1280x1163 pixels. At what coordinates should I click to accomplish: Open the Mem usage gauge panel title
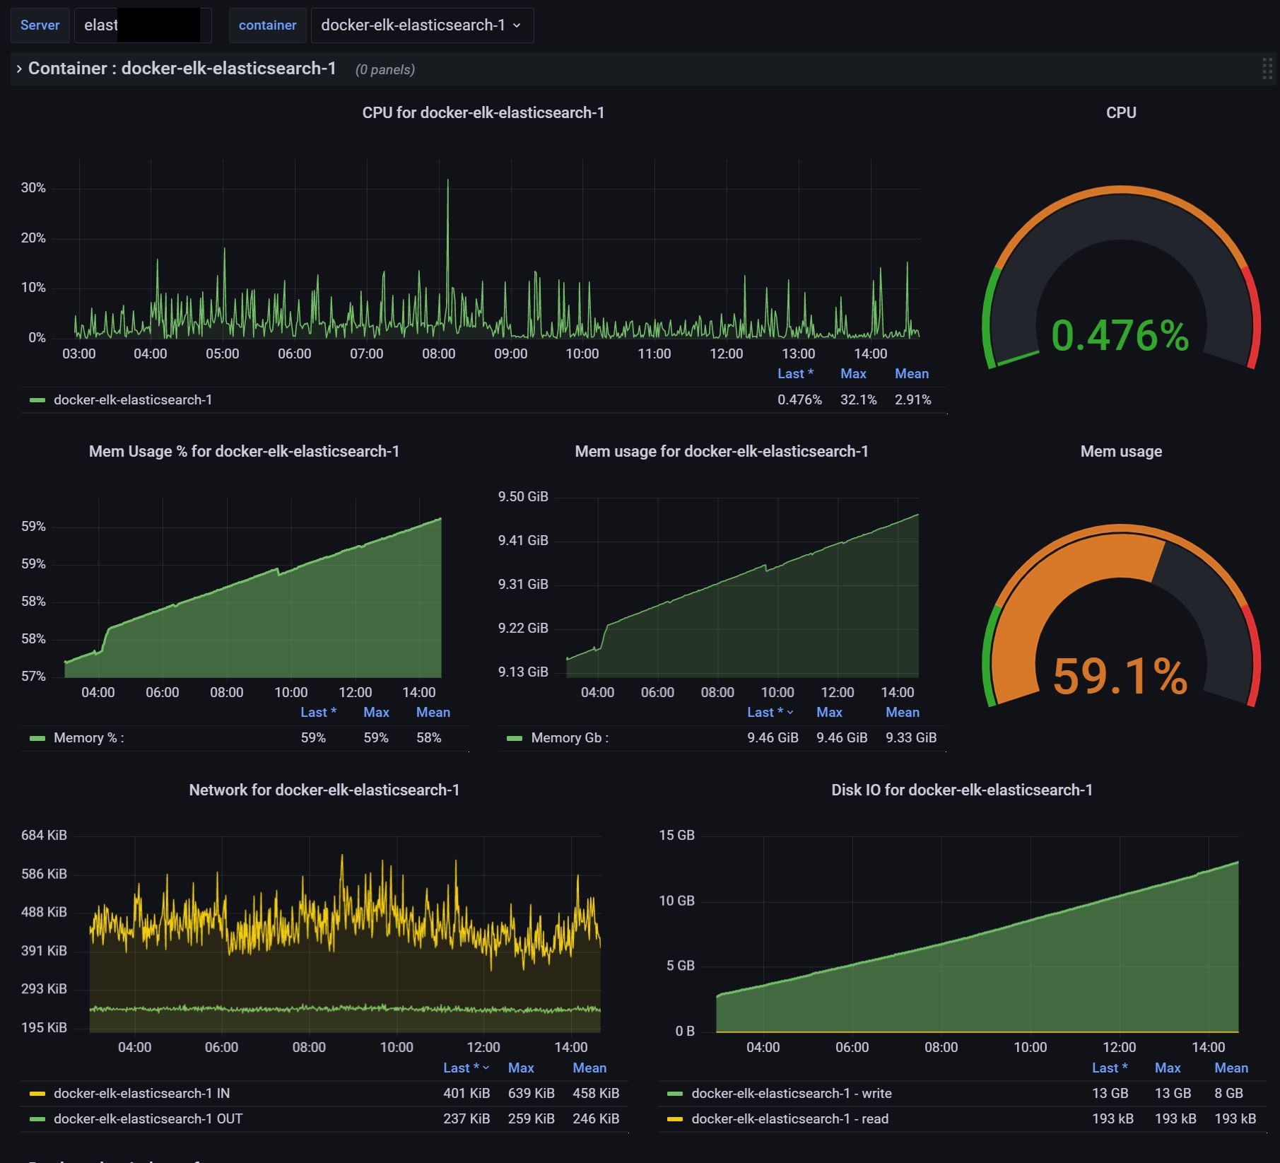click(x=1121, y=452)
